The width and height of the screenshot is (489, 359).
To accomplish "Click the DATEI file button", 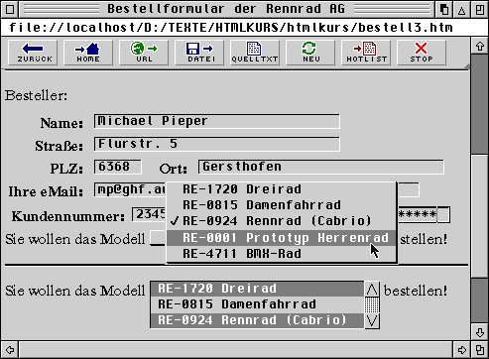I will (199, 53).
